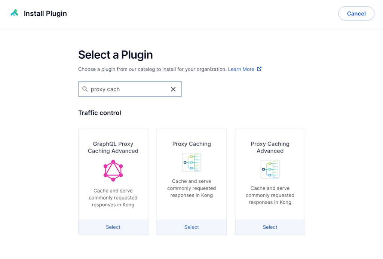Click the Kong logo in the header

click(14, 13)
